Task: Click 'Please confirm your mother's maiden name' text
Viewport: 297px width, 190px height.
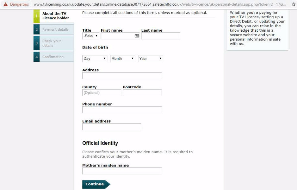Action: click(x=137, y=154)
